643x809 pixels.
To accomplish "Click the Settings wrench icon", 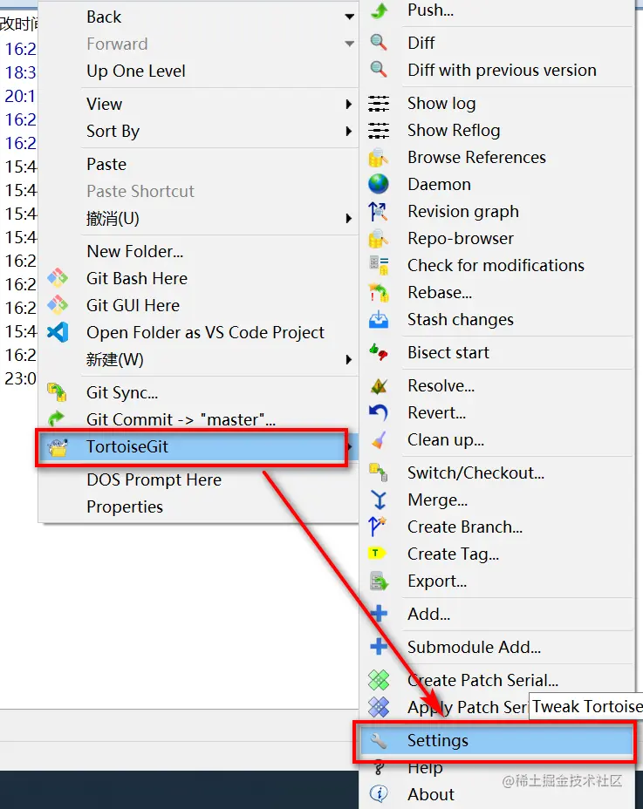I will click(379, 740).
